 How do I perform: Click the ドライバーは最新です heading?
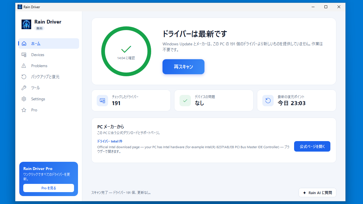coord(195,34)
